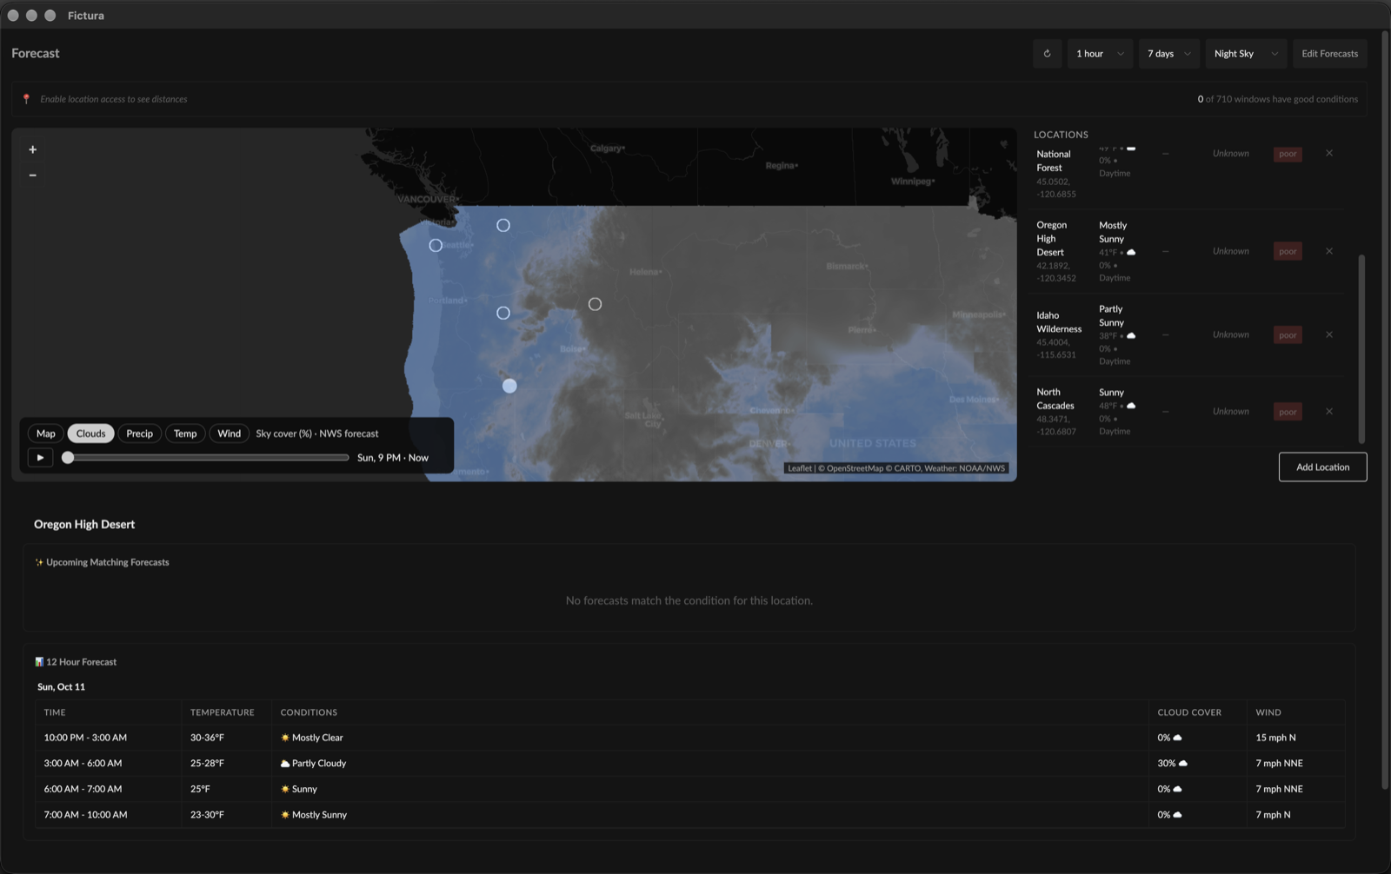The height and width of the screenshot is (874, 1391).
Task: Click the cloud icon in North Cascades row
Action: coord(1131,406)
